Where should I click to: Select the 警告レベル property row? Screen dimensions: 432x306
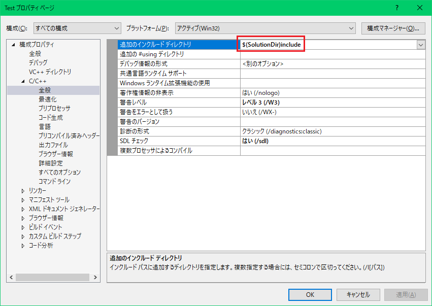(x=152, y=101)
